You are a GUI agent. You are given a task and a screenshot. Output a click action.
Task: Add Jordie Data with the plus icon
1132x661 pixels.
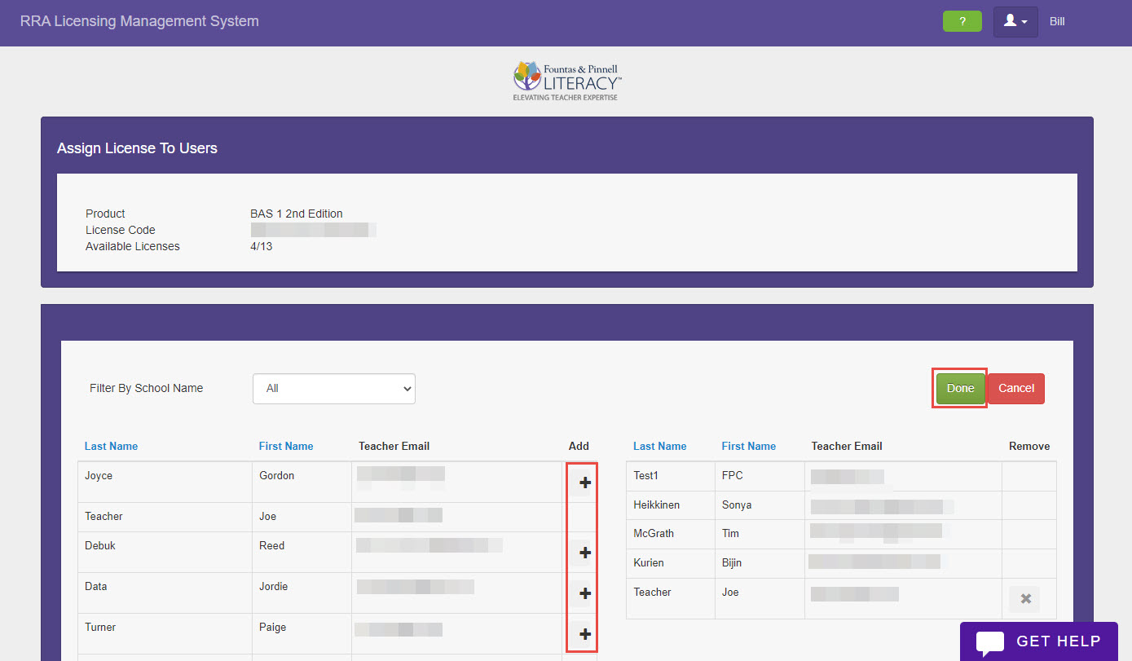583,593
